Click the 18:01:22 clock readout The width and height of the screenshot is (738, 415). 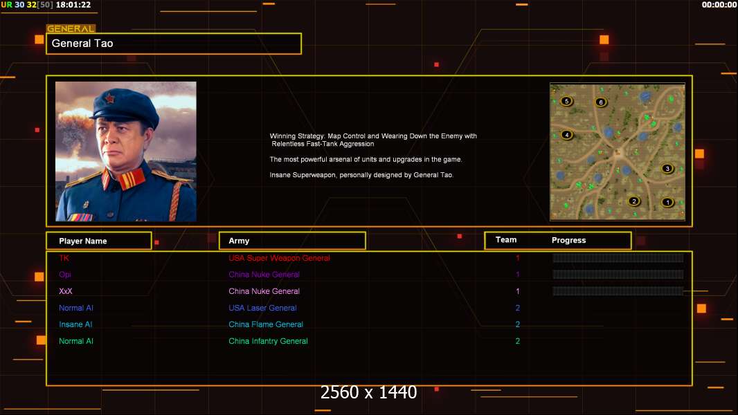(x=73, y=5)
